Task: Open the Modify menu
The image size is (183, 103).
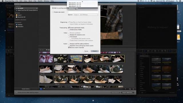Action: click(x=40, y=1)
